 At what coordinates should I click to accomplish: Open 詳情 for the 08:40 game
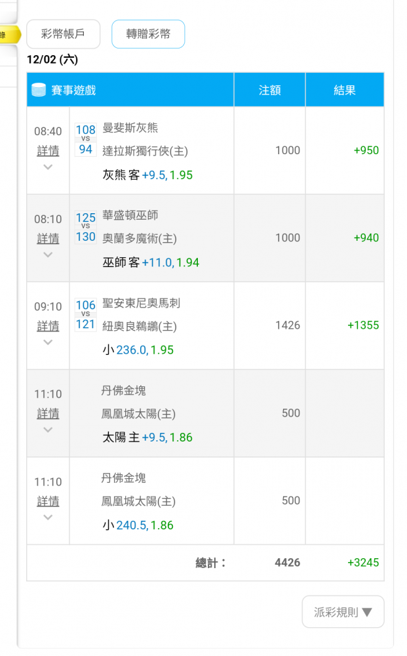(48, 151)
